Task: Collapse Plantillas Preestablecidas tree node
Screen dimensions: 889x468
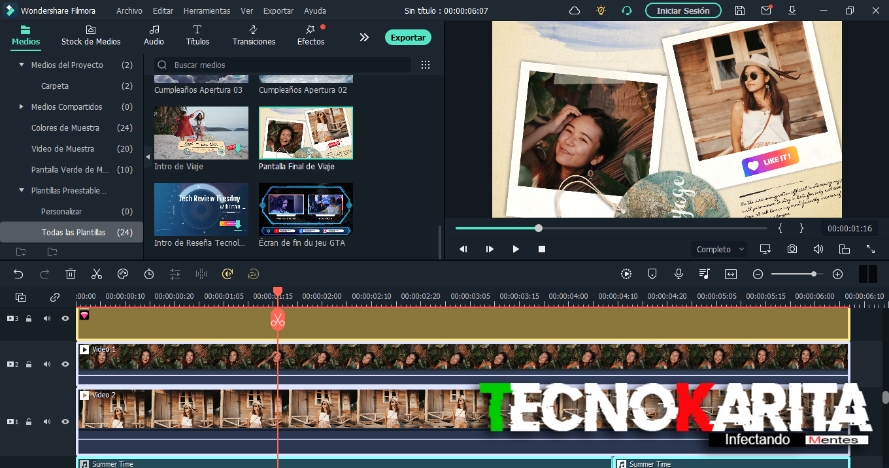Action: tap(22, 190)
